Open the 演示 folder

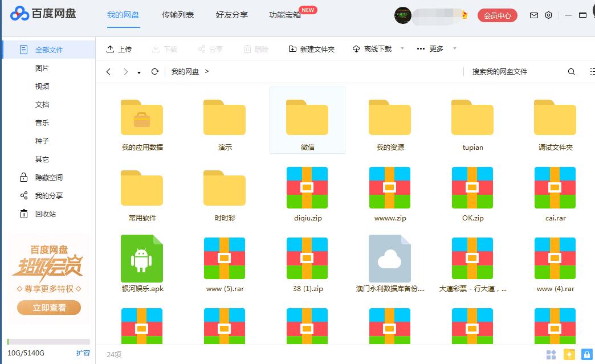pos(225,117)
